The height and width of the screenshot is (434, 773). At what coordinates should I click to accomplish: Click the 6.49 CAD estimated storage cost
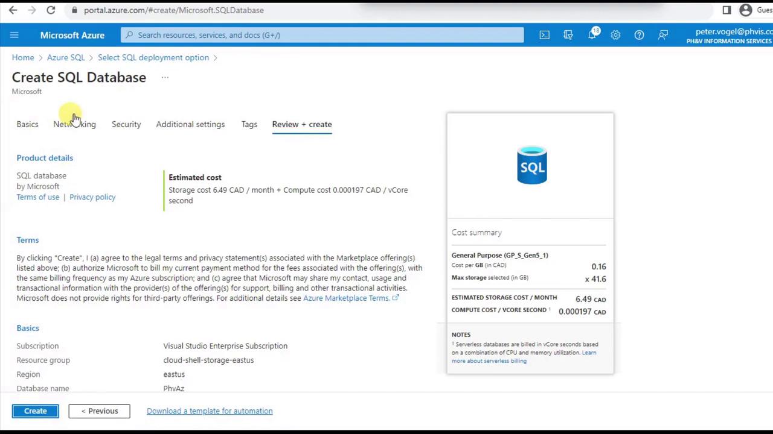coord(591,299)
